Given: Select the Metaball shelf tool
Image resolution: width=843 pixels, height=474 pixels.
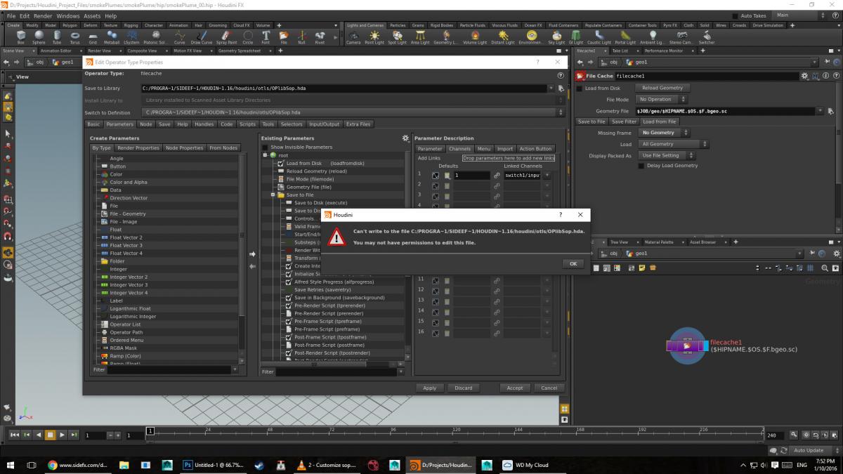Looking at the screenshot, I should pyautogui.click(x=111, y=37).
